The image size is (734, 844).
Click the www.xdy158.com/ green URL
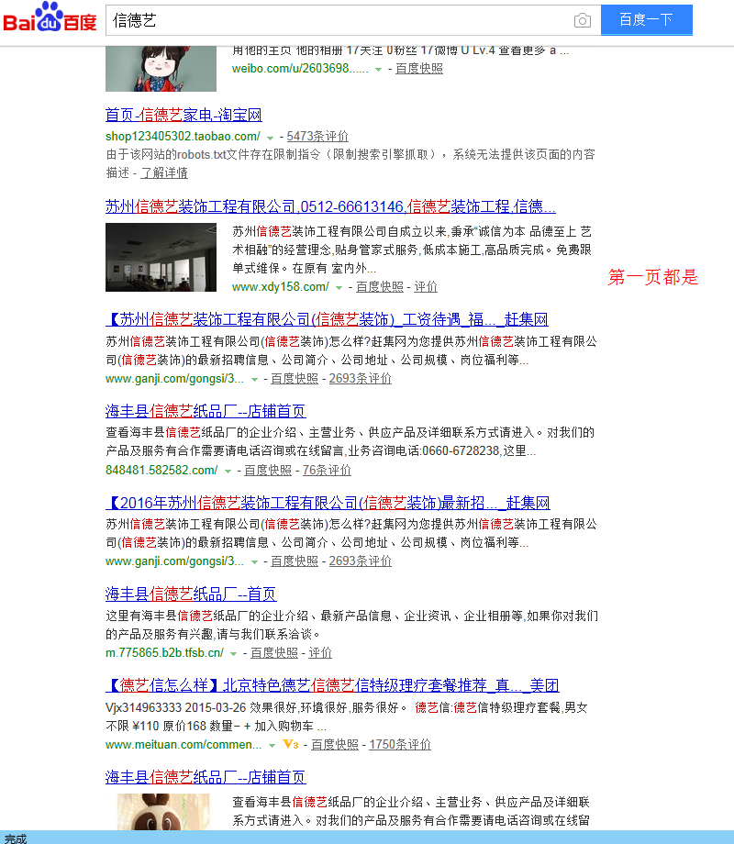pos(280,287)
